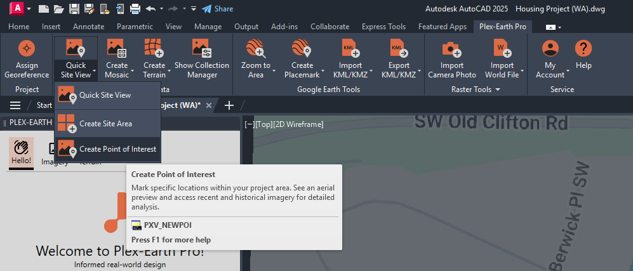Choose Create Point of Interest entry
Screen dimensions: 633x271
107,149
